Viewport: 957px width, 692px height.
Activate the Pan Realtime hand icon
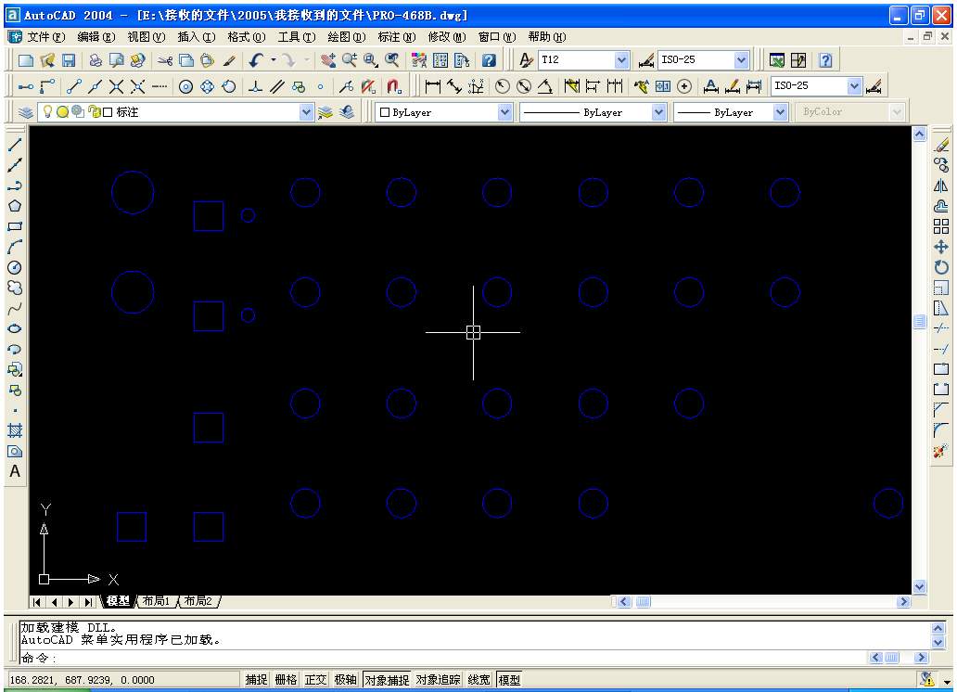327,60
